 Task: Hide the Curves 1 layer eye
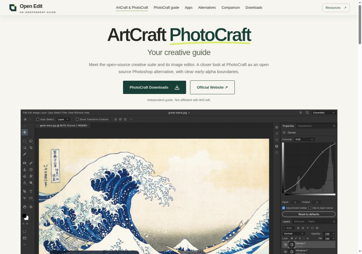pos(285,245)
